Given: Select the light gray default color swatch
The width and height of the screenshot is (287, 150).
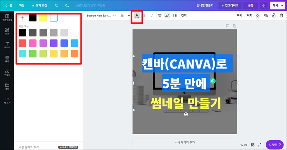Looking at the screenshot, I should (x=64, y=33).
